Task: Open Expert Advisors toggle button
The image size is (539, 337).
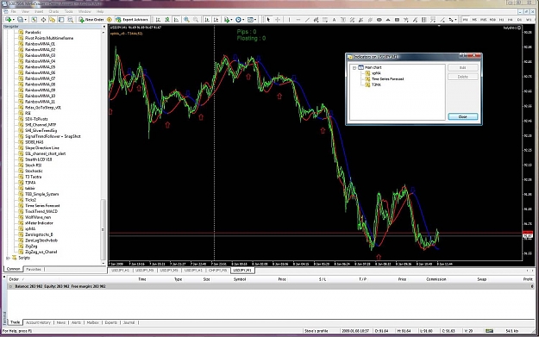Action: click(x=132, y=20)
